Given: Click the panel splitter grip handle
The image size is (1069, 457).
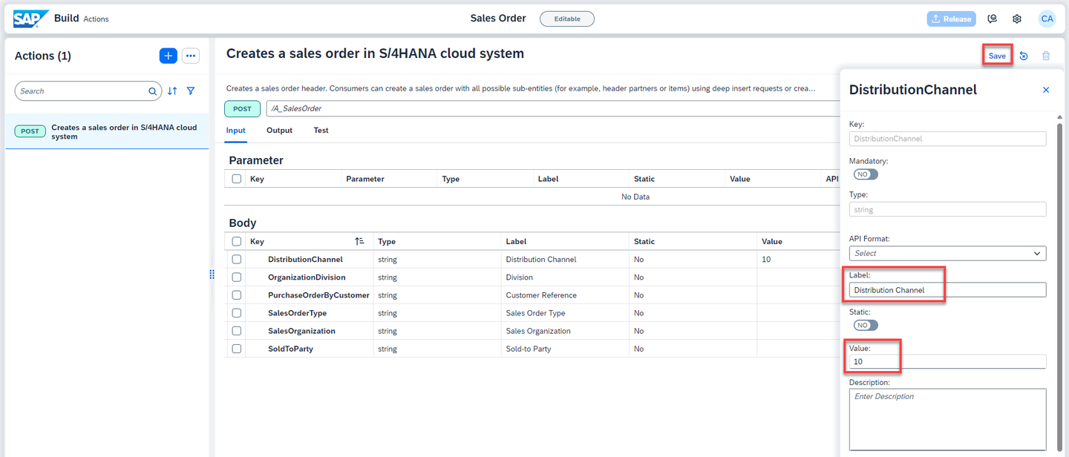Looking at the screenshot, I should [x=212, y=274].
